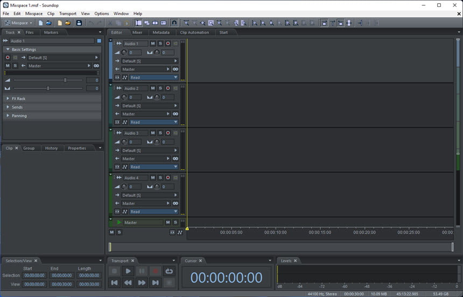Image resolution: width=463 pixels, height=297 pixels.
Task: Click the Selection Start time field
Action: tap(34, 276)
